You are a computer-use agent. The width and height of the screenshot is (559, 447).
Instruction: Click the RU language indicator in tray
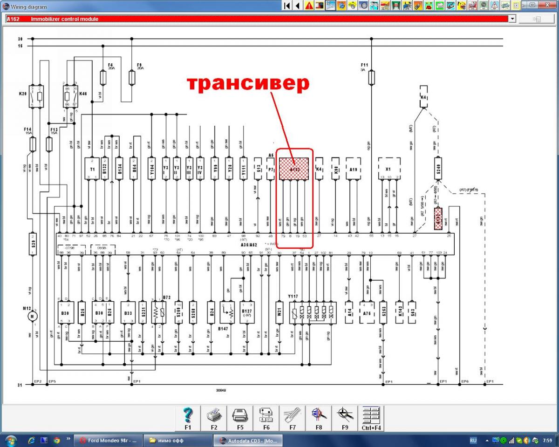pyautogui.click(x=473, y=440)
